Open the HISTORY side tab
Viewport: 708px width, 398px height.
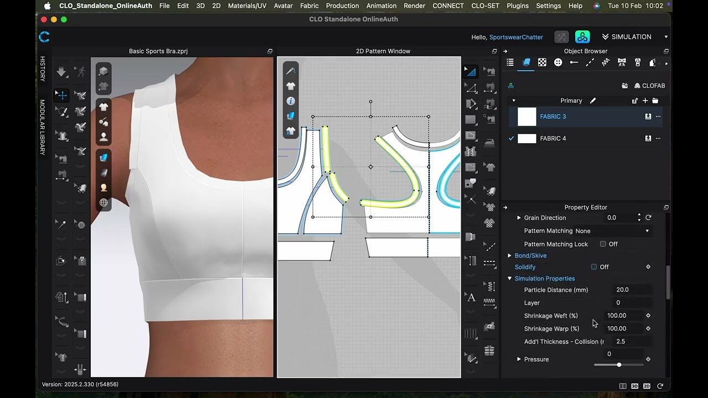[x=42, y=70]
